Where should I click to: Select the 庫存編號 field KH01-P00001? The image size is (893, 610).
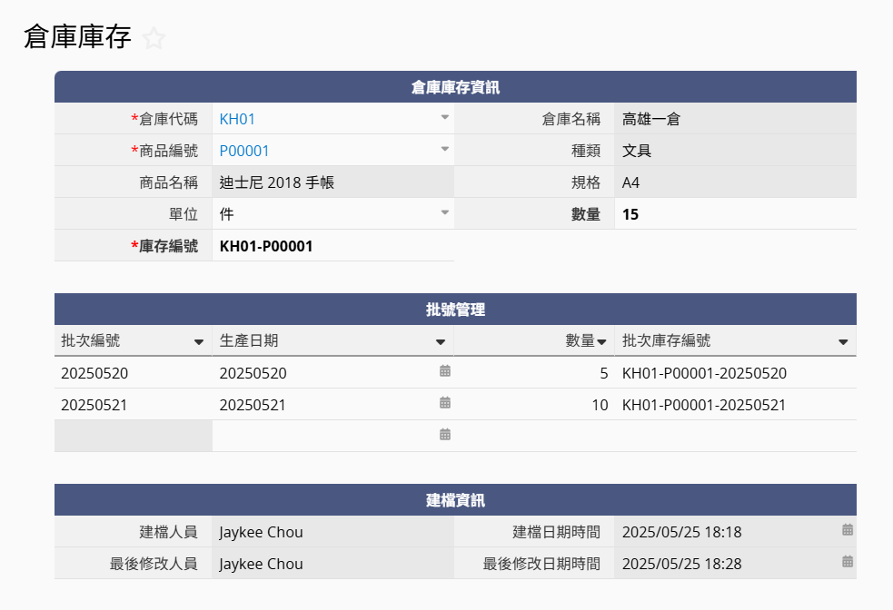pyautogui.click(x=266, y=246)
